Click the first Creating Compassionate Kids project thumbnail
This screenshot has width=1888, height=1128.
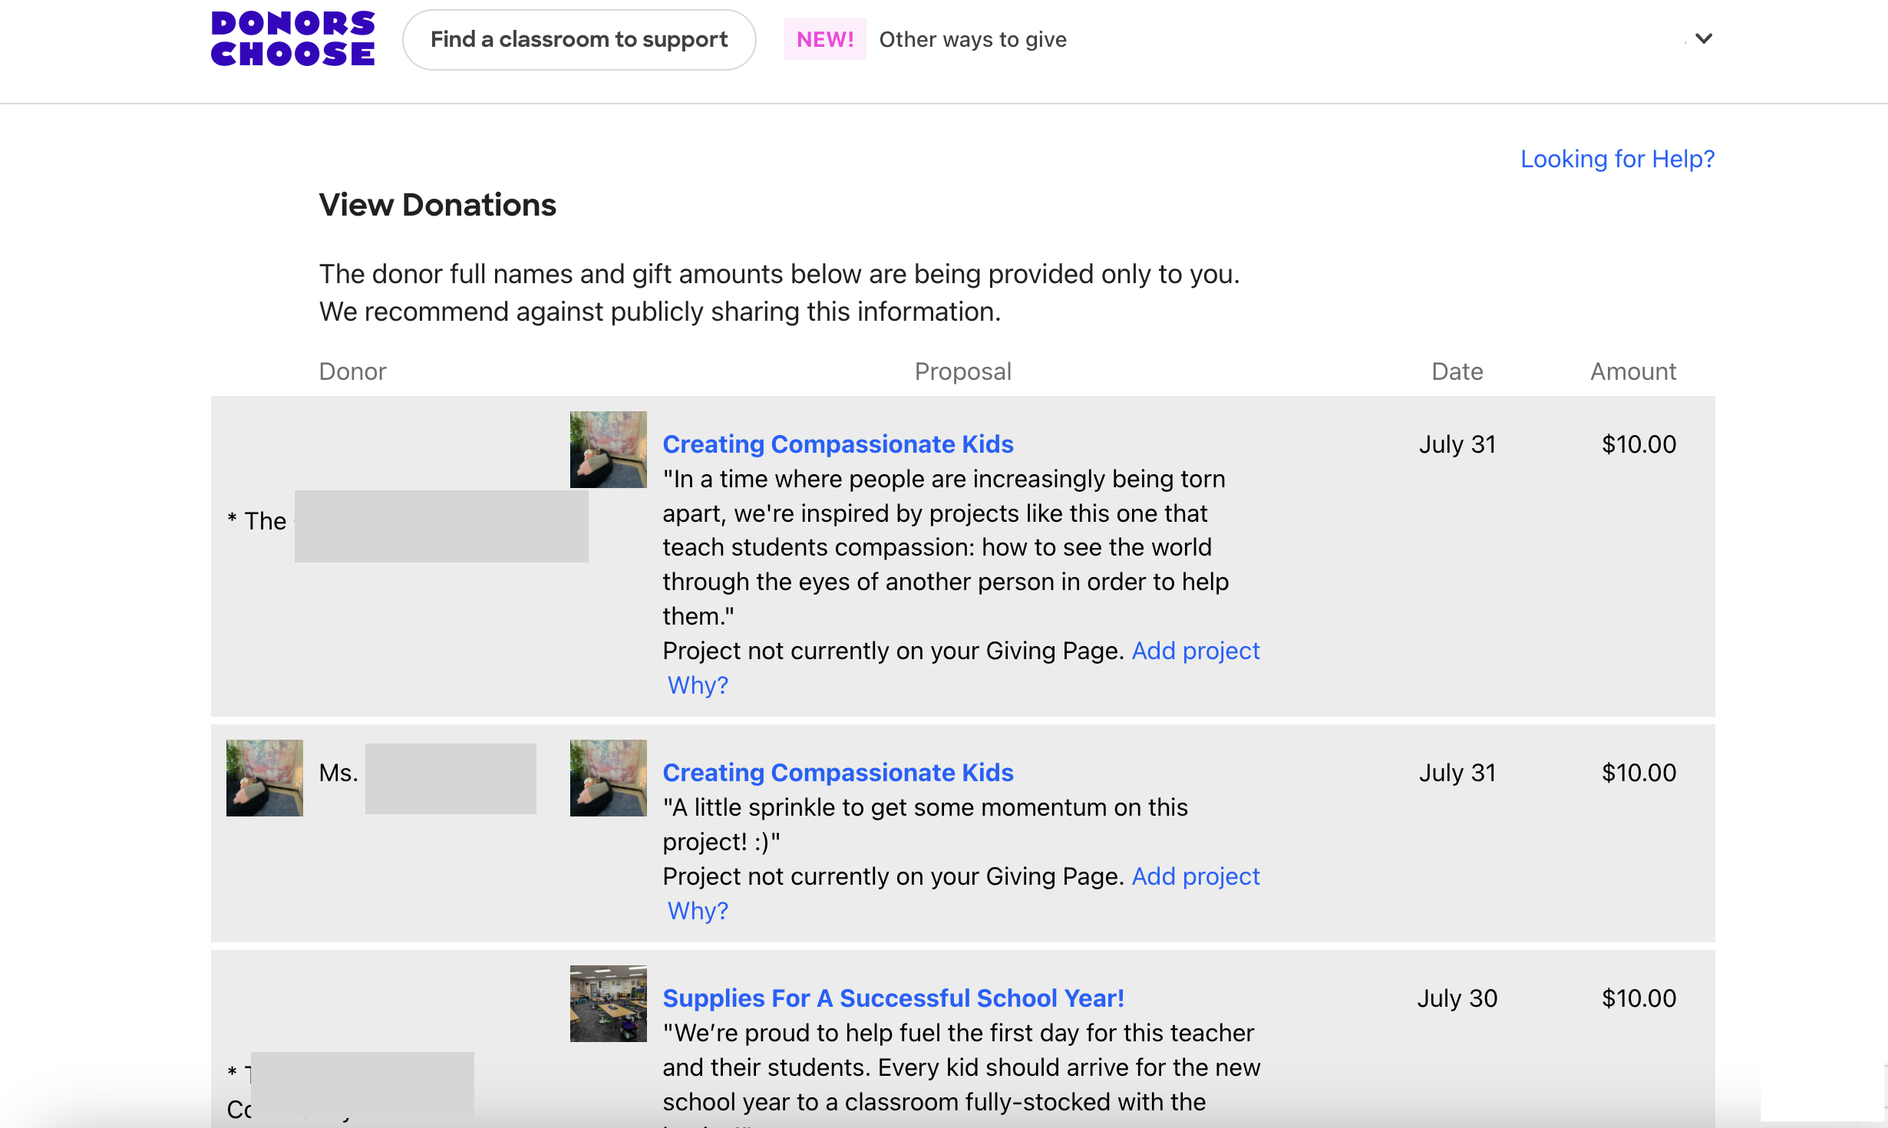pyautogui.click(x=607, y=449)
